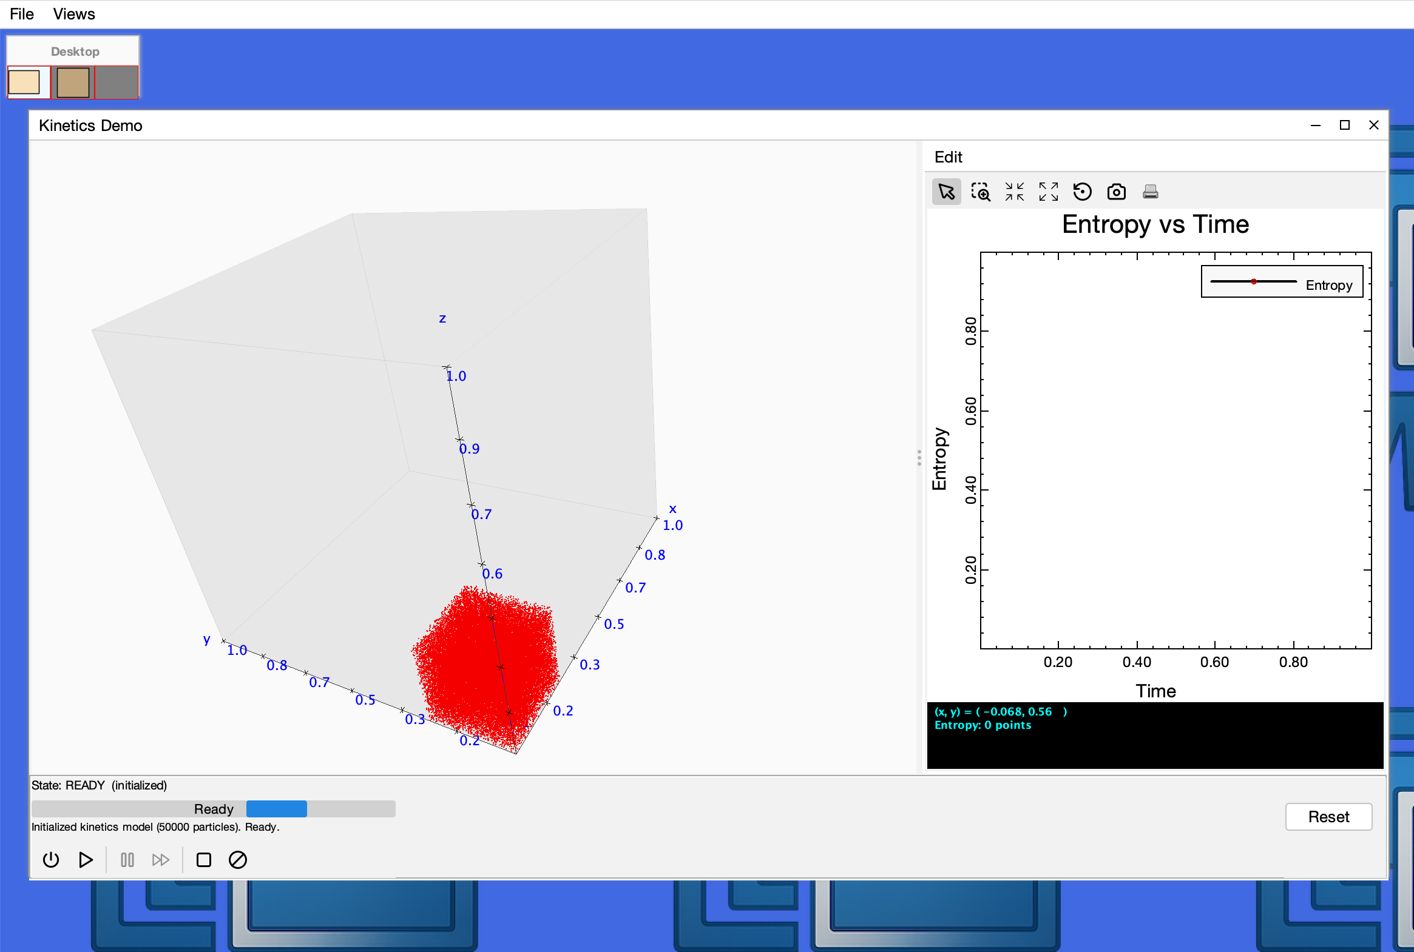Open the Views menu
Screen dimensions: 1414x952
73,14
